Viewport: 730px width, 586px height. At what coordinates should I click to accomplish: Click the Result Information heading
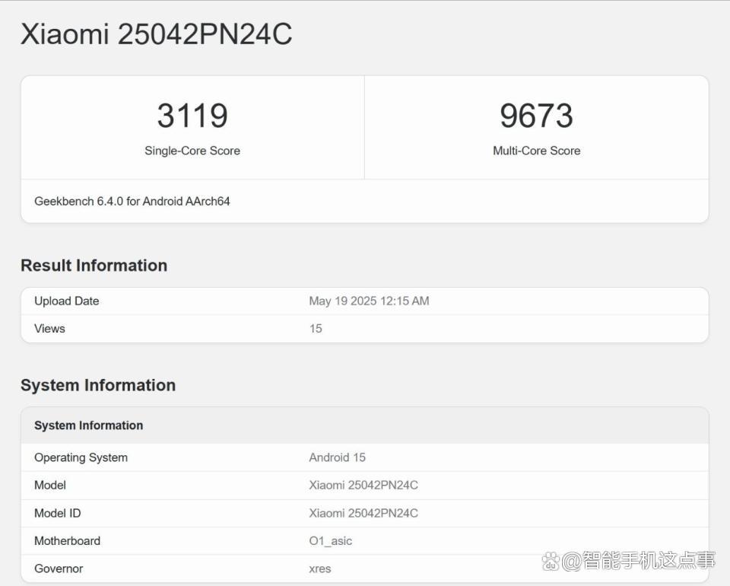click(94, 265)
